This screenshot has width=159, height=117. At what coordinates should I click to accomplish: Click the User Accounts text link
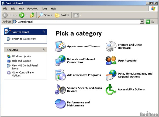pos(127,61)
